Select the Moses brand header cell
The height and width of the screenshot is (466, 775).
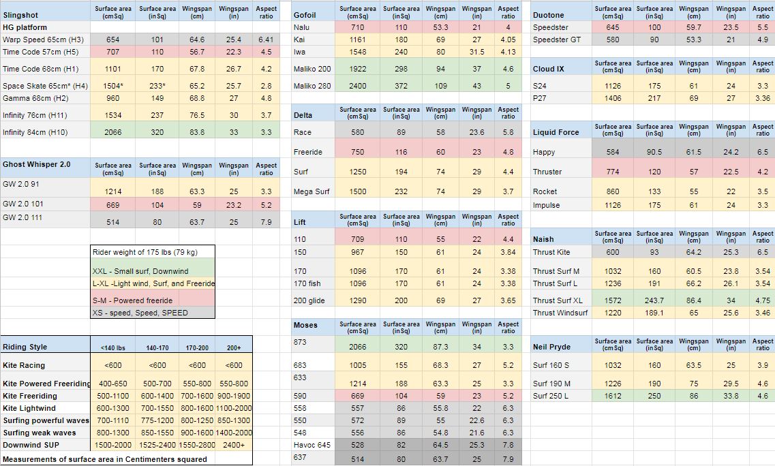[313, 327]
